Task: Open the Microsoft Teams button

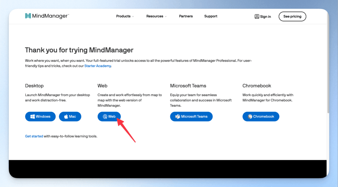Action: 191,116
